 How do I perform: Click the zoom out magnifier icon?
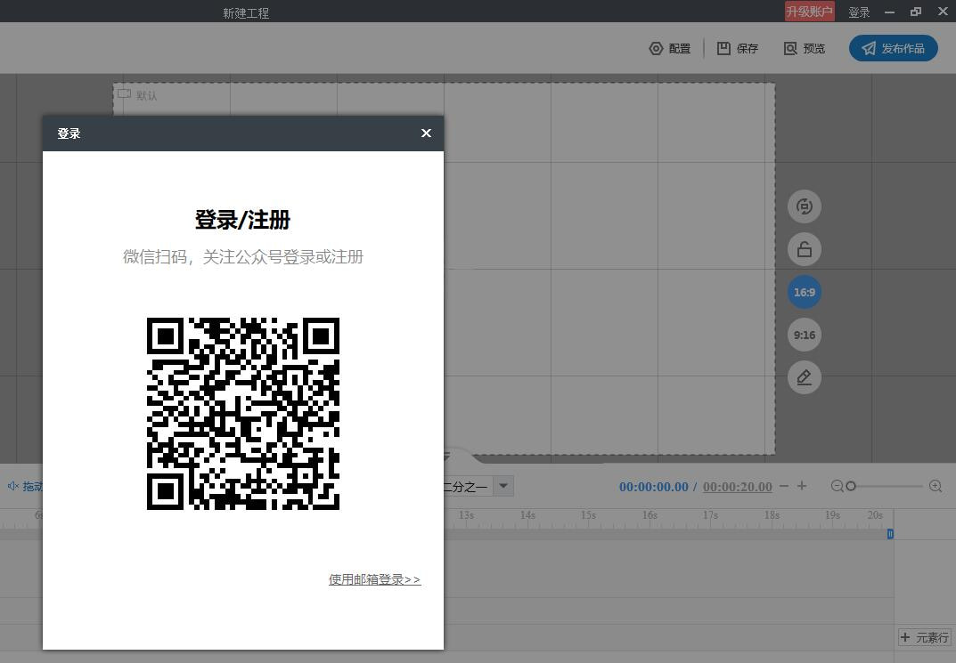[838, 486]
